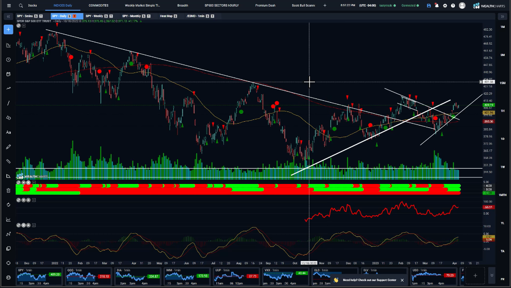Viewport: 511px width, 288px height.
Task: Select the 1W timeframe button
Action: coord(503,167)
